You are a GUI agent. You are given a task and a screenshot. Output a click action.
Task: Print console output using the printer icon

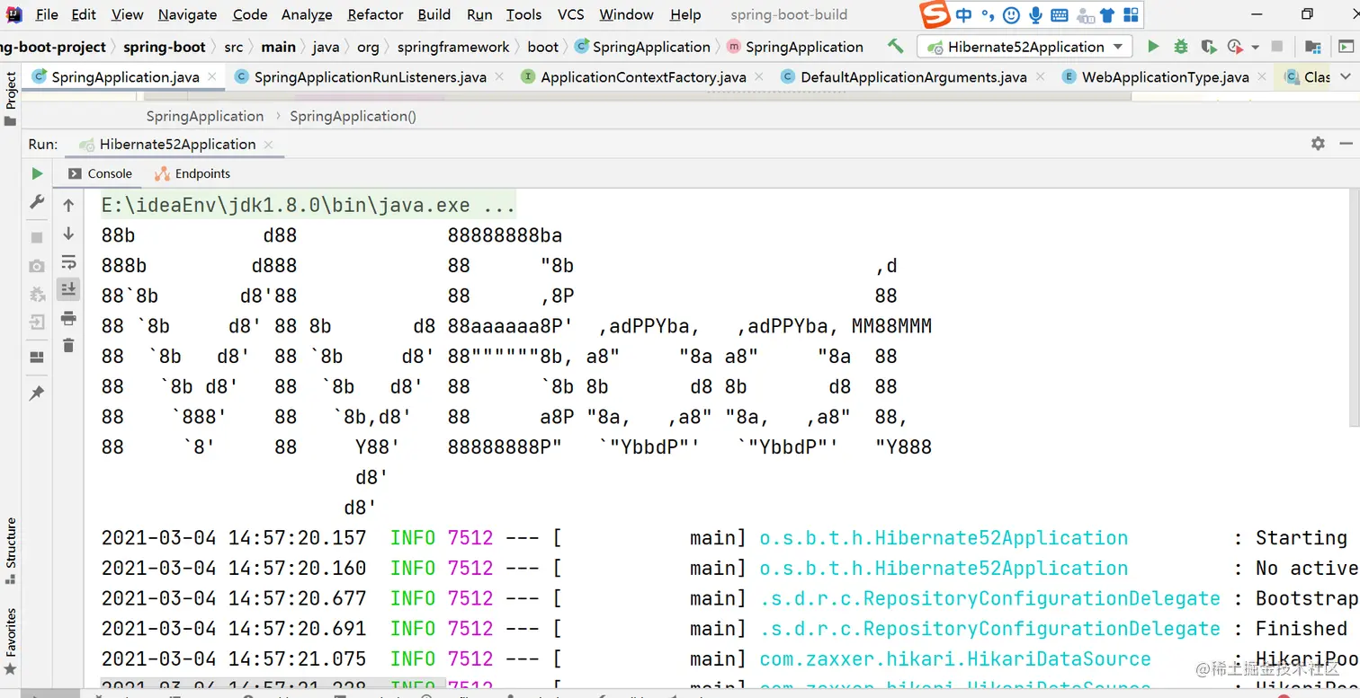click(x=68, y=318)
